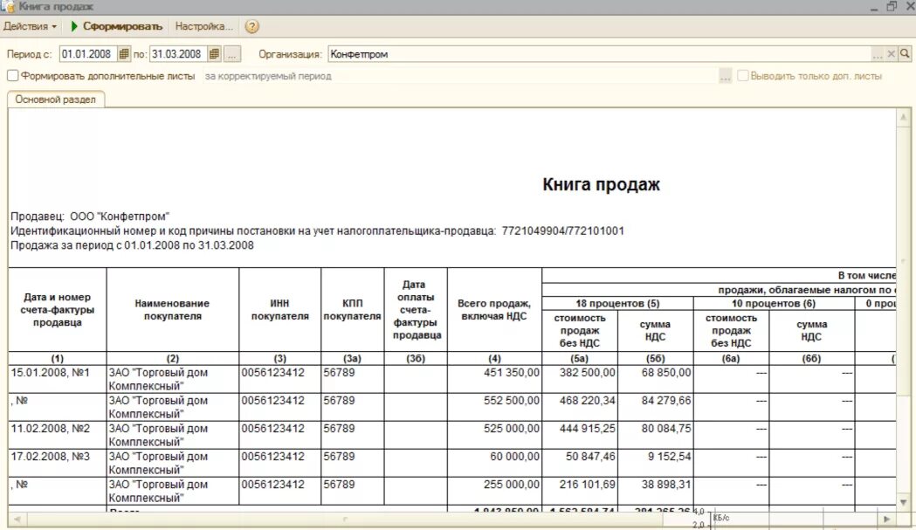916x530 pixels.
Task: Click column header КПП покупателя
Action: tap(352, 310)
